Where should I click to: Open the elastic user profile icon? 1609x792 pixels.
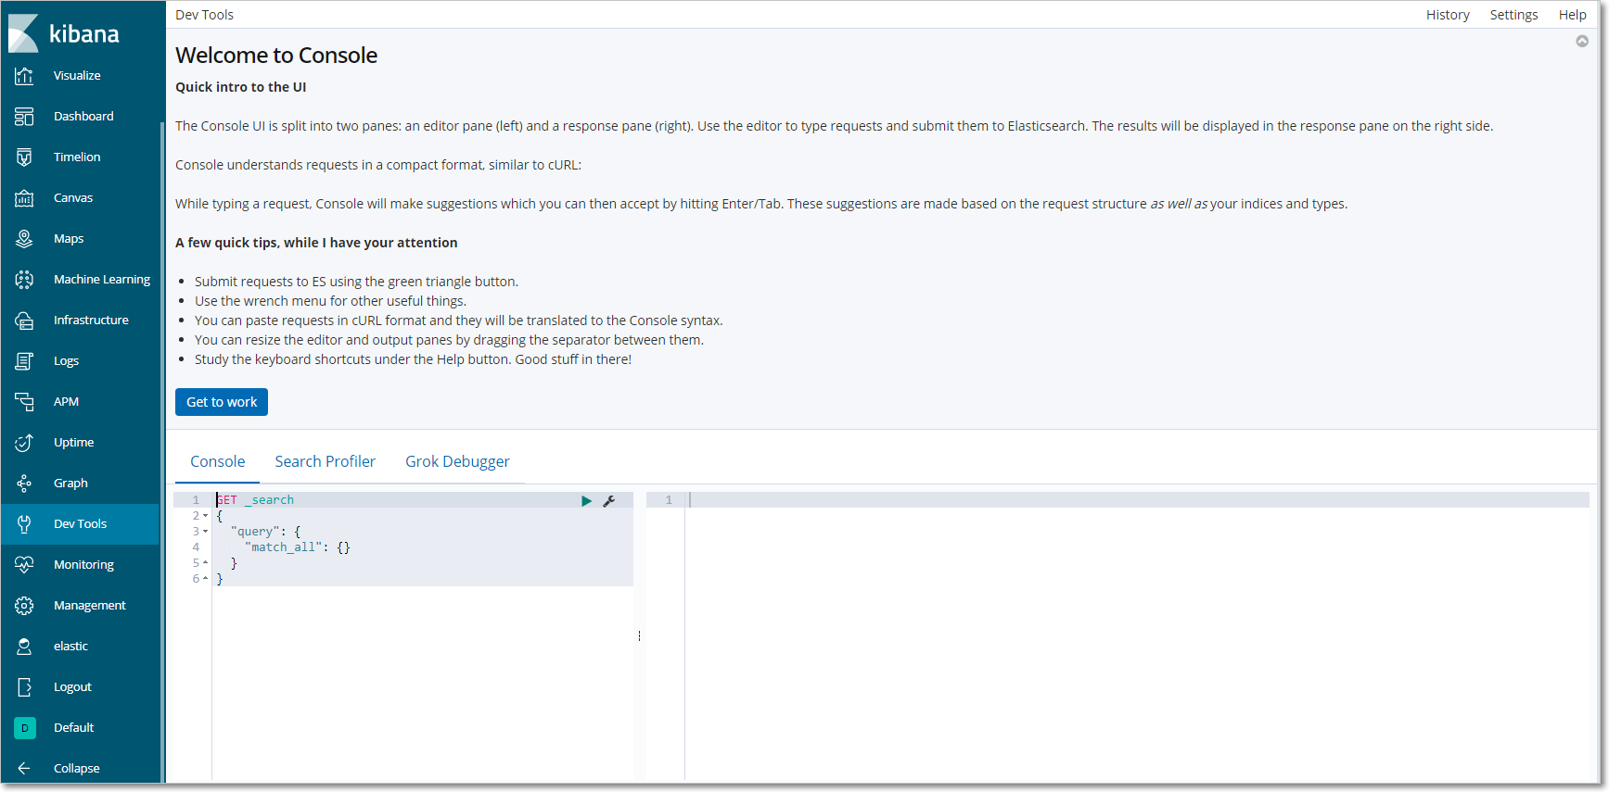pyautogui.click(x=24, y=647)
